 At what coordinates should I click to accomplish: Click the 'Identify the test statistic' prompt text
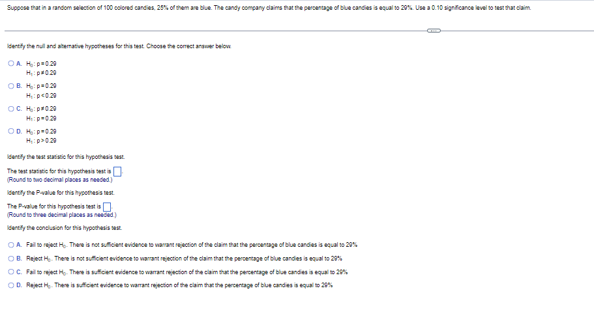click(66, 157)
